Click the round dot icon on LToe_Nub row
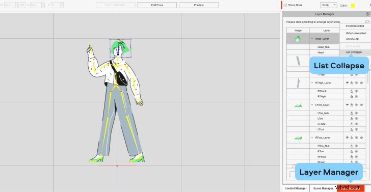Screen dimensions: 371x192 (356, 113)
